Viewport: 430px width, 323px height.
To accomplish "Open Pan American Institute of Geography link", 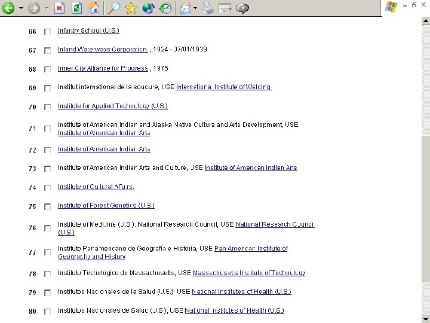I will (x=251, y=249).
